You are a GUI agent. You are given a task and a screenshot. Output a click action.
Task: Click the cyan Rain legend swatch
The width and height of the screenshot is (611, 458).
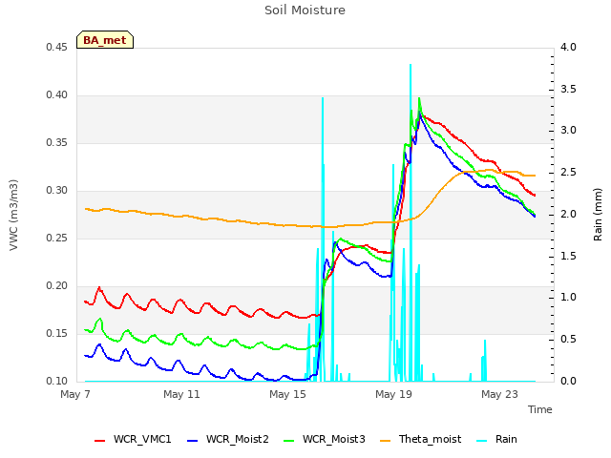coord(481,441)
